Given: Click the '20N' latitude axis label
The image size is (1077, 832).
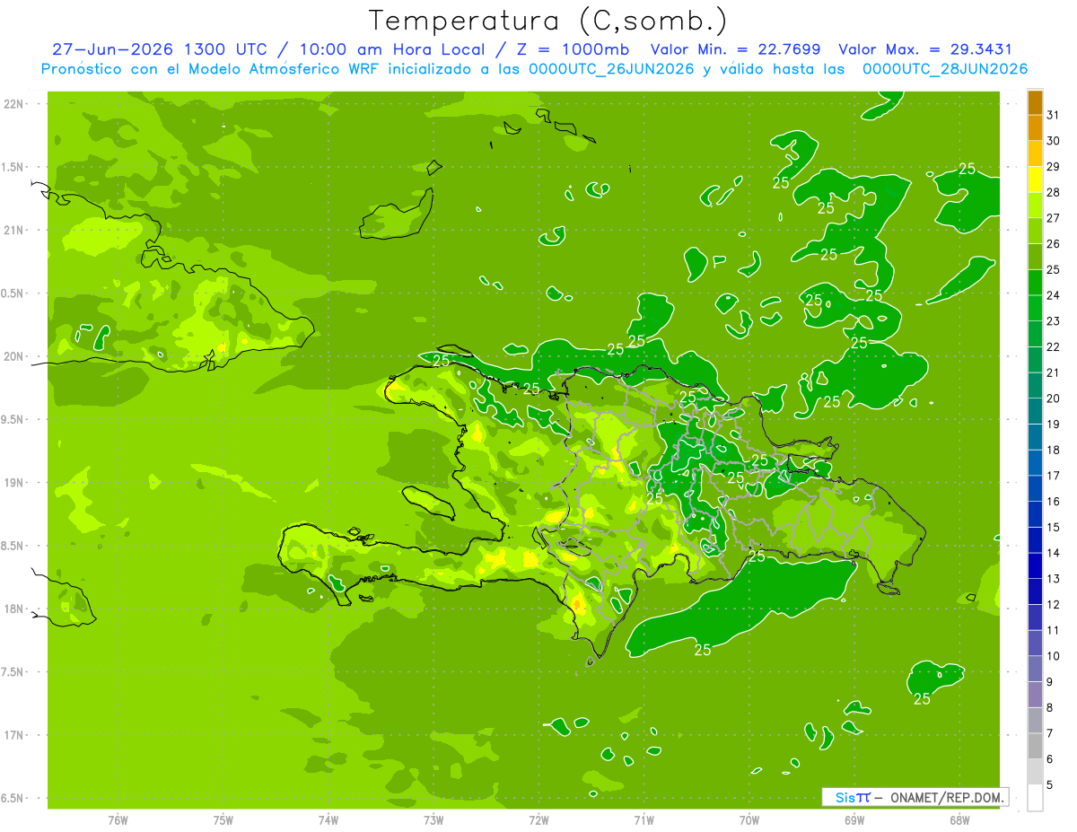Looking at the screenshot, I should coord(14,357).
